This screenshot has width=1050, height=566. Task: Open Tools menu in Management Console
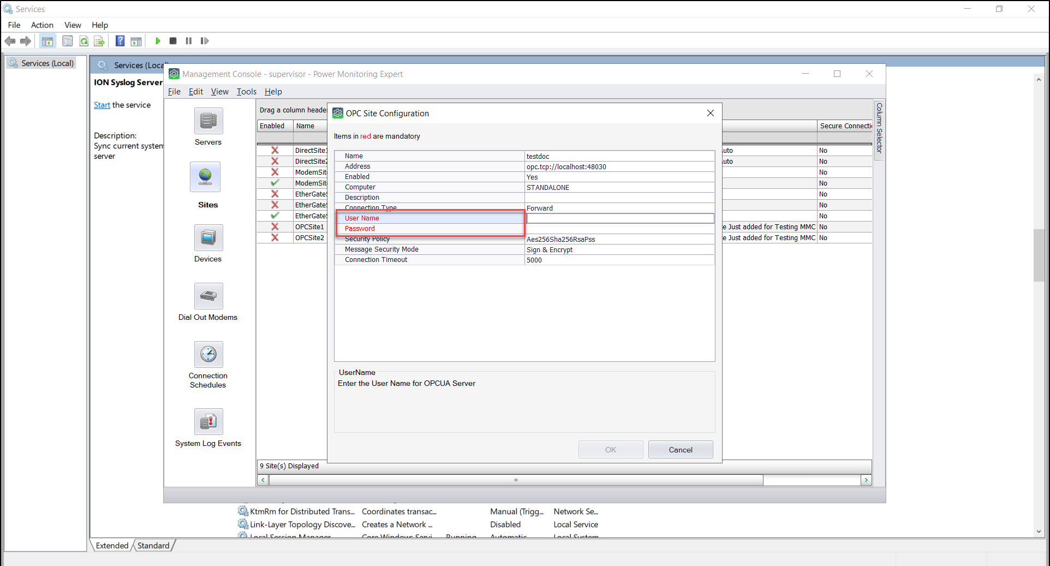[247, 92]
